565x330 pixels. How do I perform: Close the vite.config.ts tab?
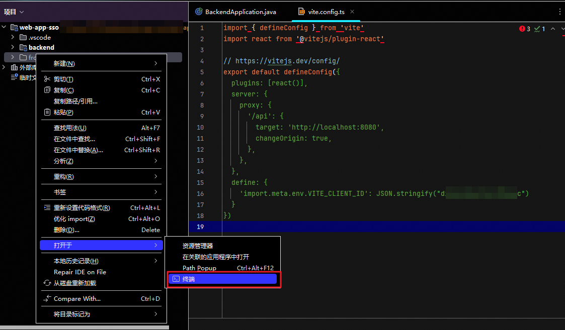(x=352, y=12)
